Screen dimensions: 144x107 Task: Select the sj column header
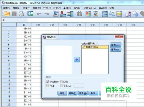coord(24,25)
